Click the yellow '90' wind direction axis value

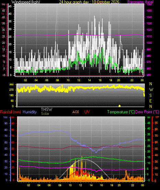tap(12, 101)
